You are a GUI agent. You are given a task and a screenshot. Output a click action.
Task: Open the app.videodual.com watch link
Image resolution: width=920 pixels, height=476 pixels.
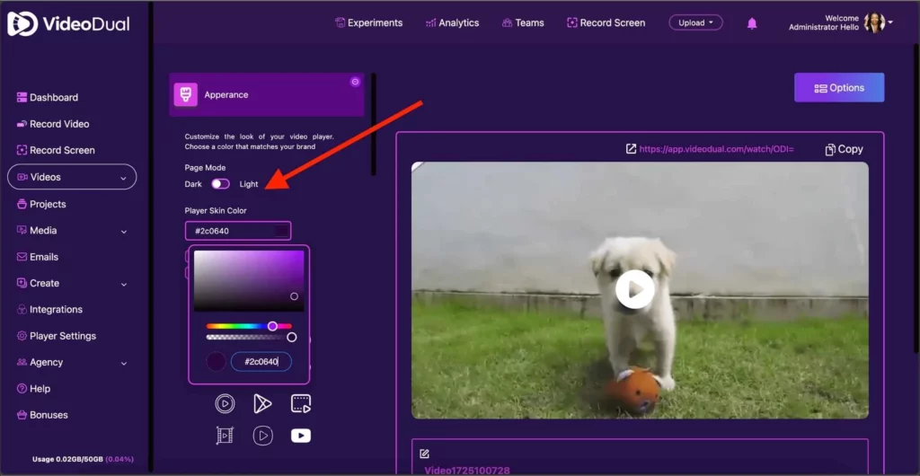[715, 149]
